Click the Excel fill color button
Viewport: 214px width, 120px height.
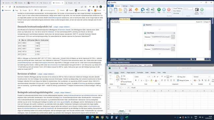(x=151, y=80)
